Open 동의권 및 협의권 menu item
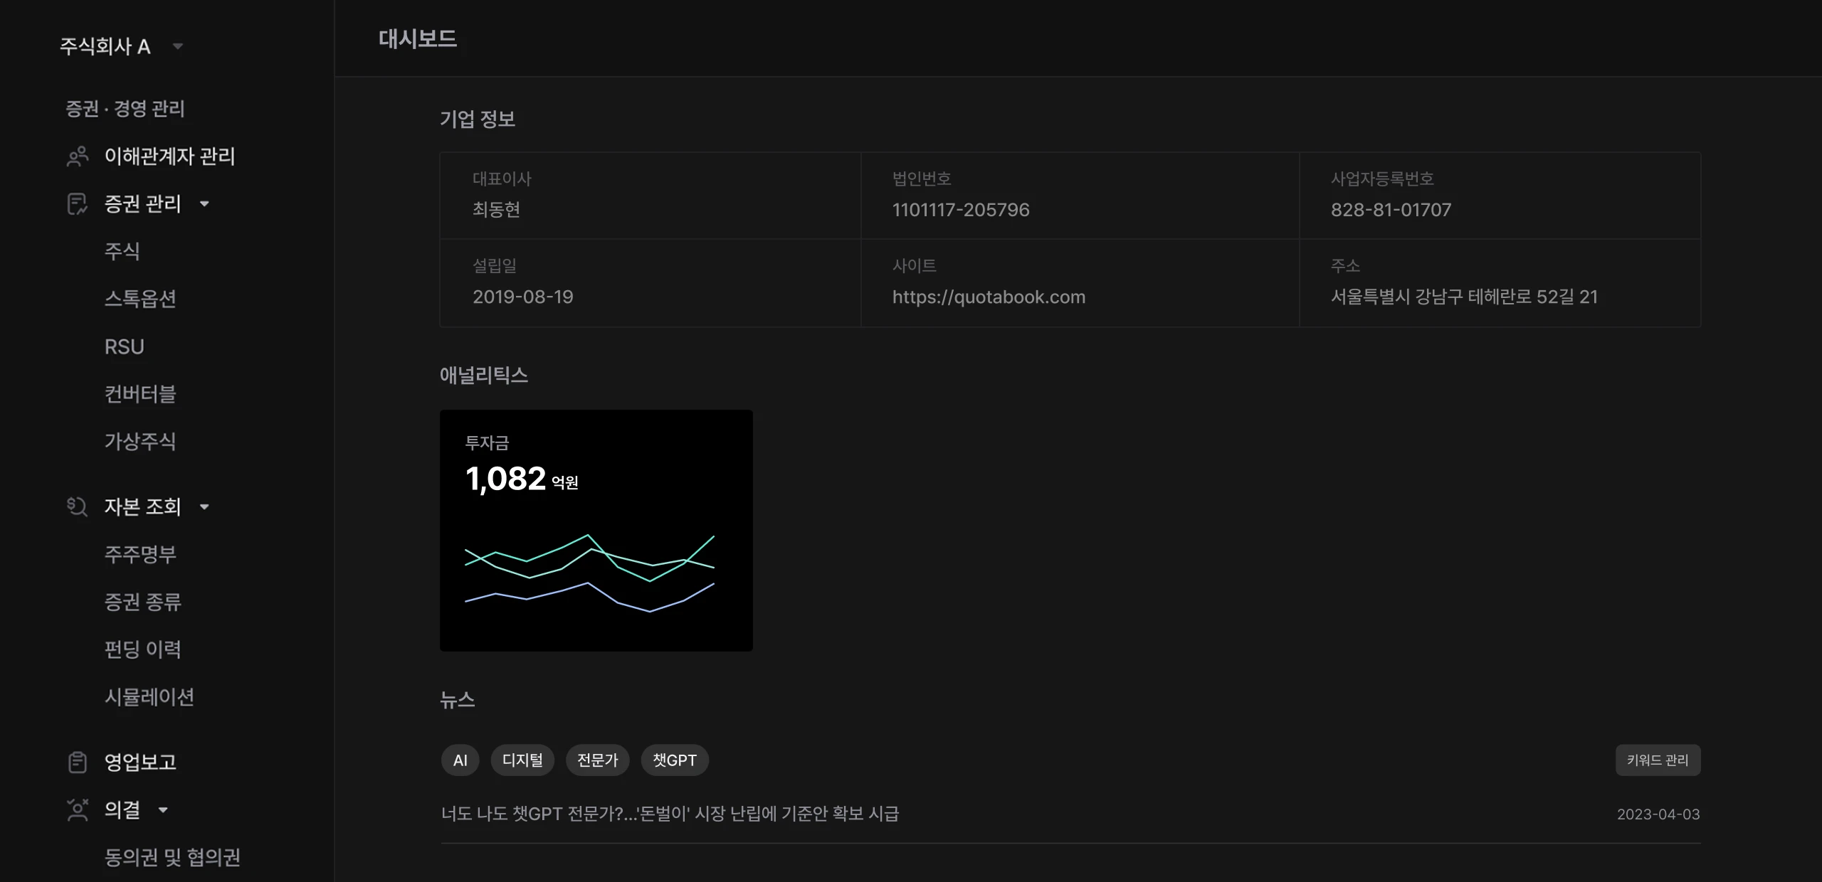This screenshot has width=1822, height=882. (x=172, y=857)
